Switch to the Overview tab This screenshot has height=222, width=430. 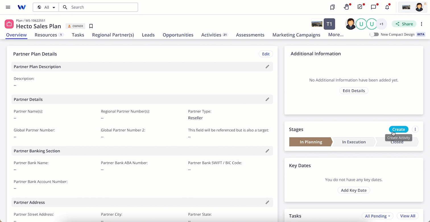[16, 35]
